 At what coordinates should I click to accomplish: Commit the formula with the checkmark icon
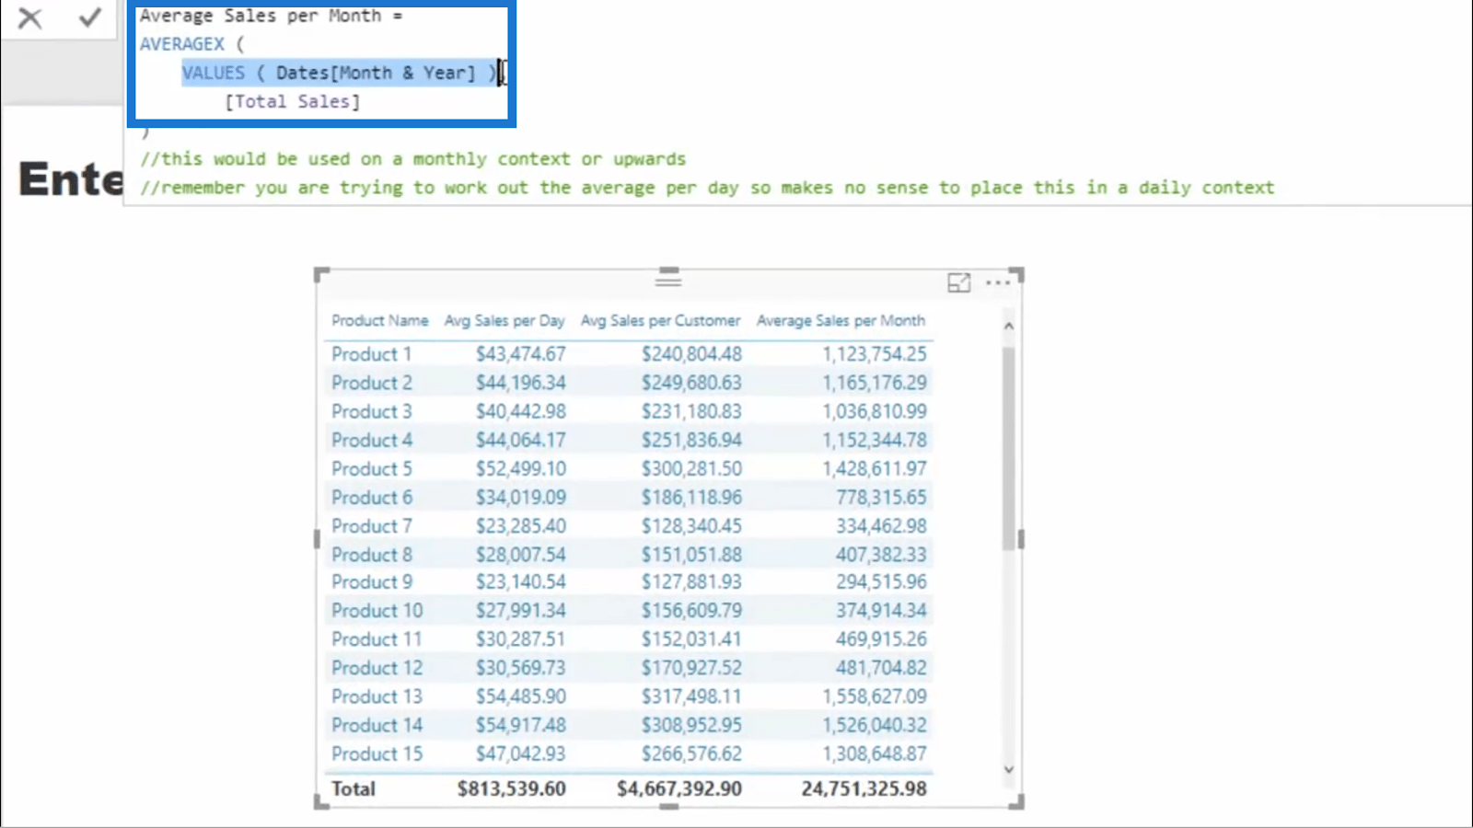point(89,17)
